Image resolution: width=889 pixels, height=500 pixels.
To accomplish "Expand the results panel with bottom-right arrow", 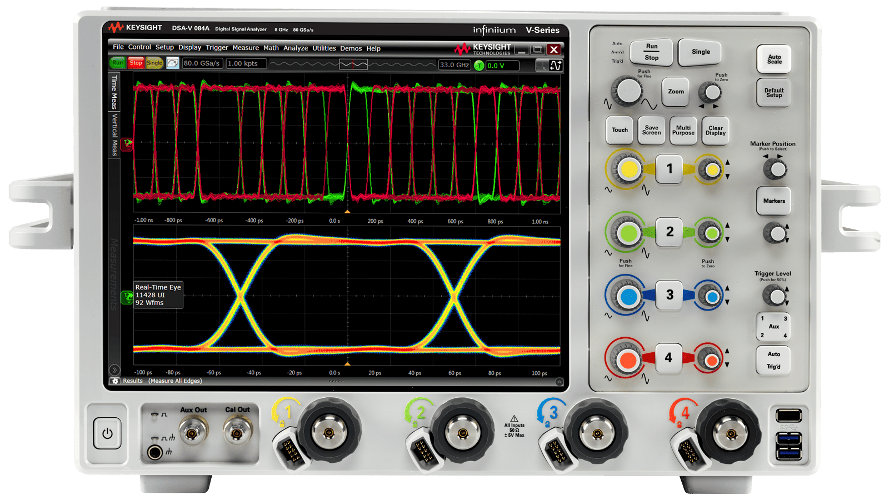I will click(559, 382).
